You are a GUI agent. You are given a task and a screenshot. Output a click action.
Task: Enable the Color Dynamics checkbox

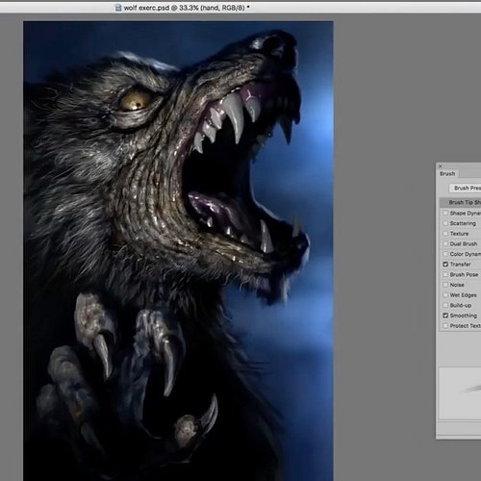(x=445, y=254)
